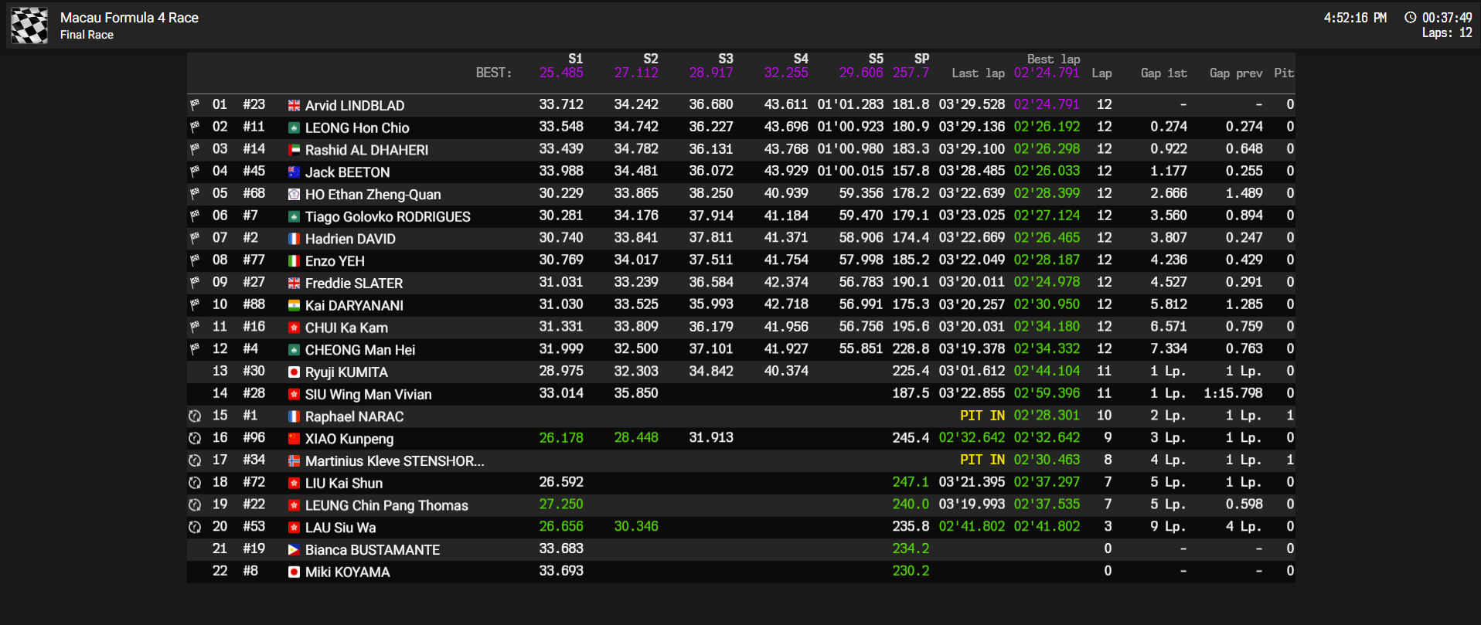Click the 4:52:16 PM clock time
Viewport: 1481px width, 625px height.
click(1355, 18)
